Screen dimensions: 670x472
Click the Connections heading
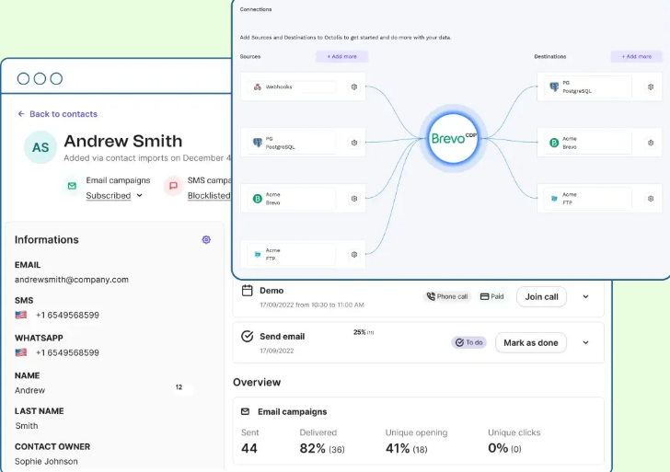(256, 9)
